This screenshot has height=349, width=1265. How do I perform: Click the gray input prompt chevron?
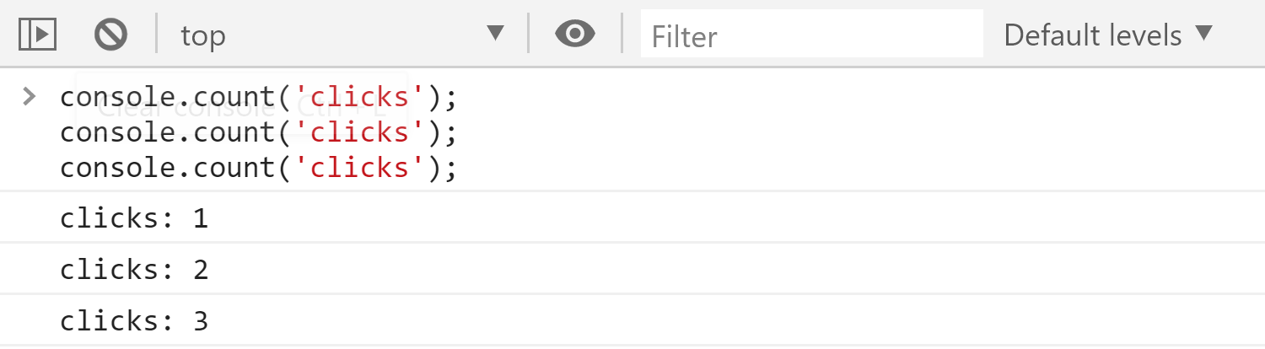[30, 97]
